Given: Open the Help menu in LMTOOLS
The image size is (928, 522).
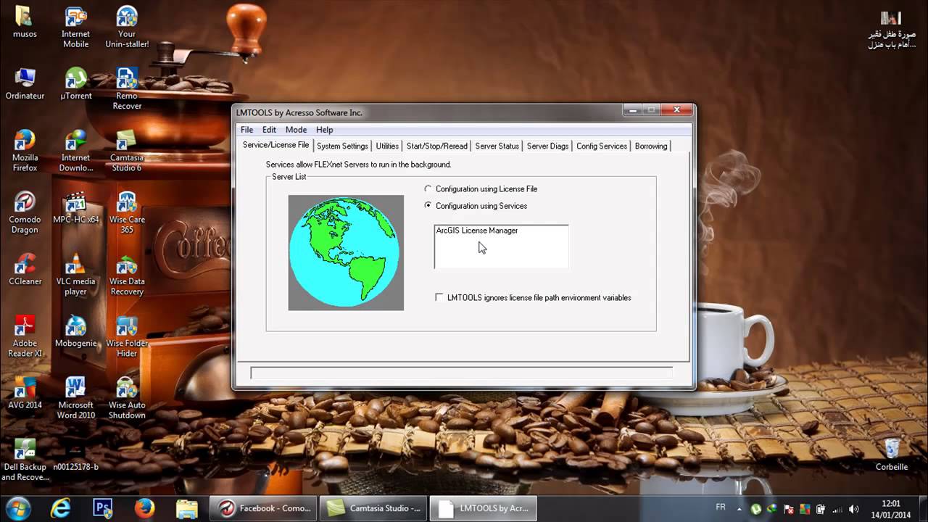Looking at the screenshot, I should [324, 130].
